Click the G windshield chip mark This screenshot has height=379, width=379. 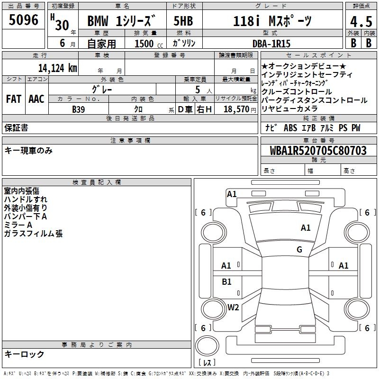(x=299, y=250)
